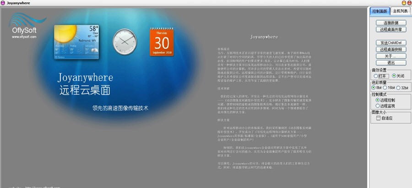The width and height of the screenshot is (412, 188).
Task: Click the weather gadget showing 58°
Action: pos(76,42)
